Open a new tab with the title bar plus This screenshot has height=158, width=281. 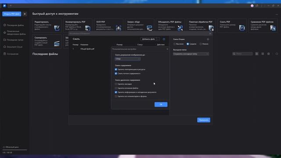click(x=11, y=6)
